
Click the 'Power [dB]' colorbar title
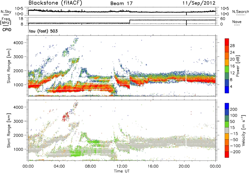[x=237, y=66]
